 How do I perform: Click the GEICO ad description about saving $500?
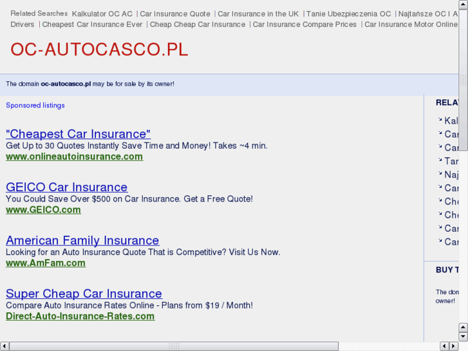click(x=129, y=199)
